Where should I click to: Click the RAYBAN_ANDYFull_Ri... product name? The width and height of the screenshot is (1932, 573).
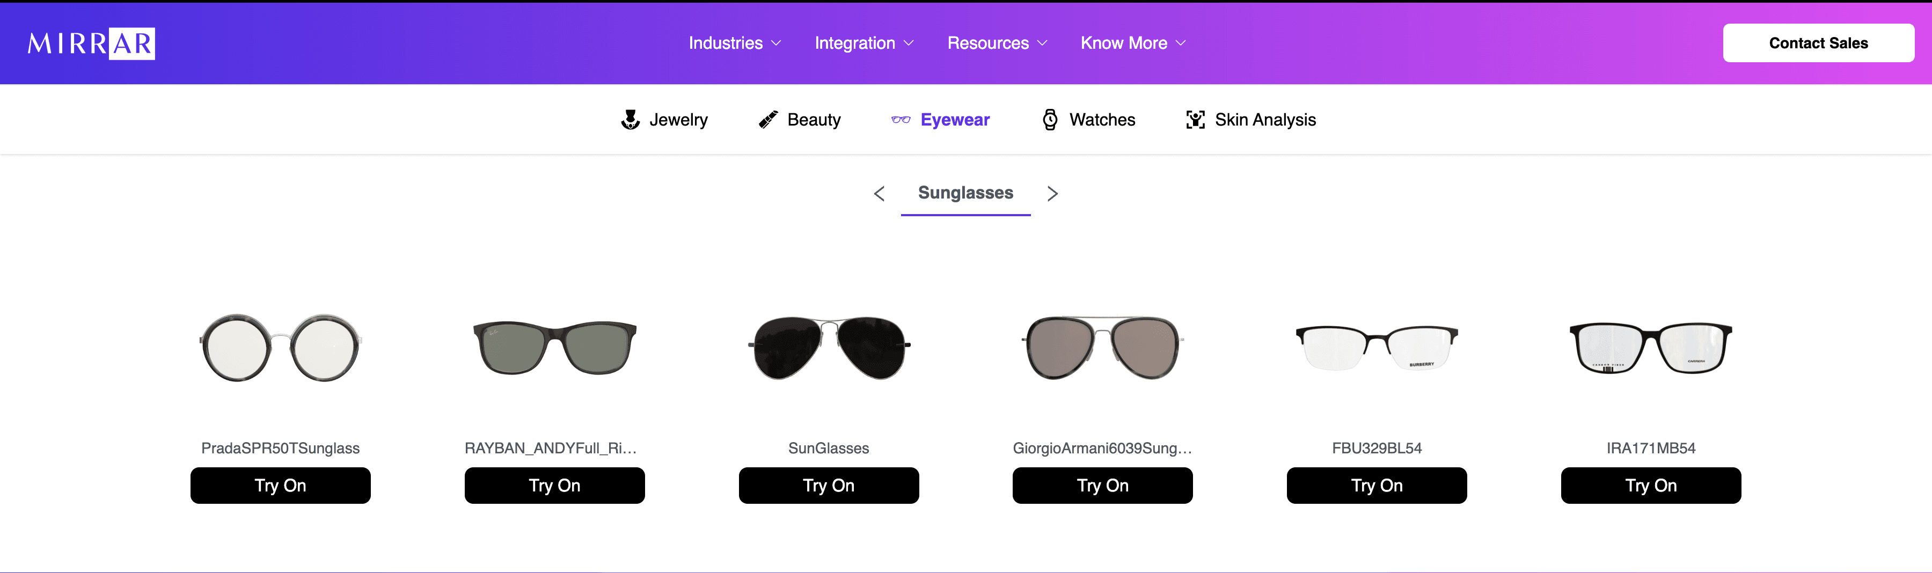[x=551, y=449]
